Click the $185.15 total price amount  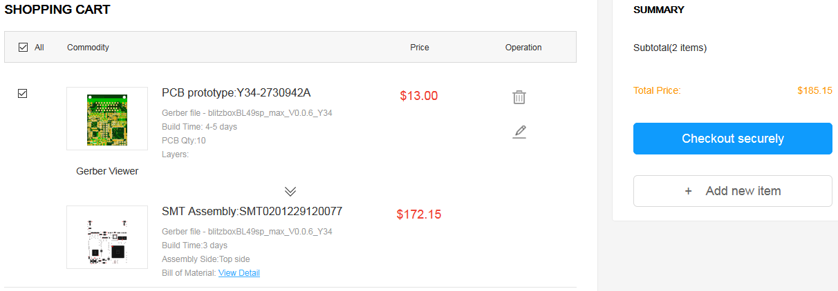[x=814, y=90]
